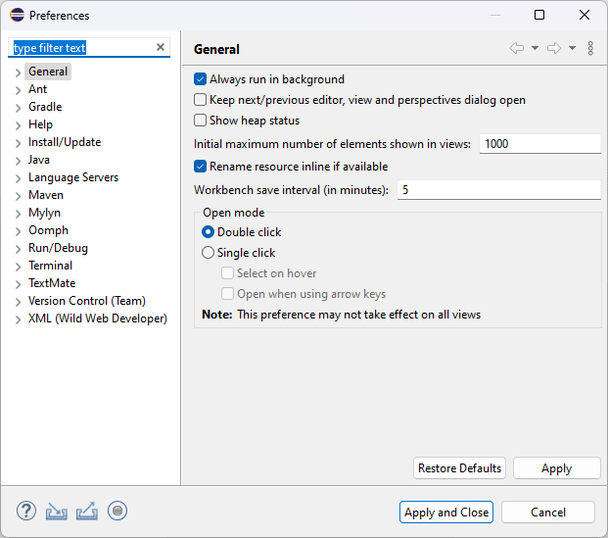Viewport: 608px width, 538px height.
Task: Click the Oomph preference recorder icon
Action: point(117,511)
